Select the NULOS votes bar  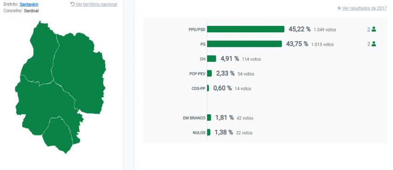[x=209, y=132]
